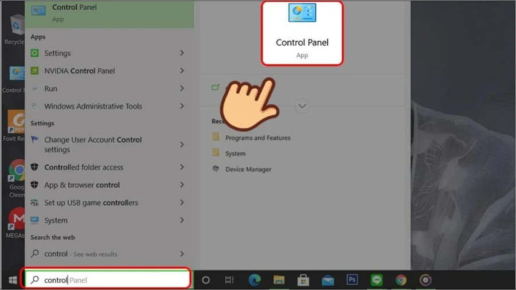
Task: Select Windows Administrative Tools result
Action: pyautogui.click(x=110, y=106)
